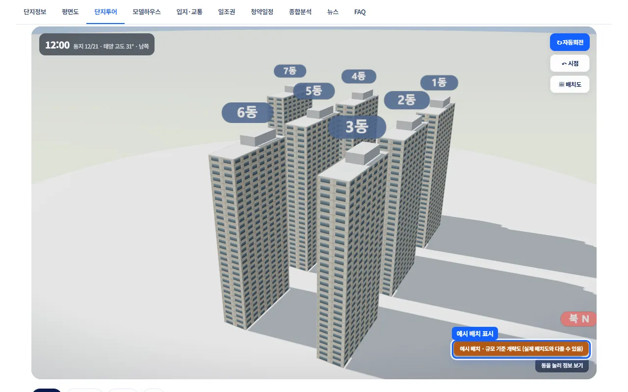The width and height of the screenshot is (628, 392).
Task: Select the 7동 building label
Action: [x=290, y=71]
